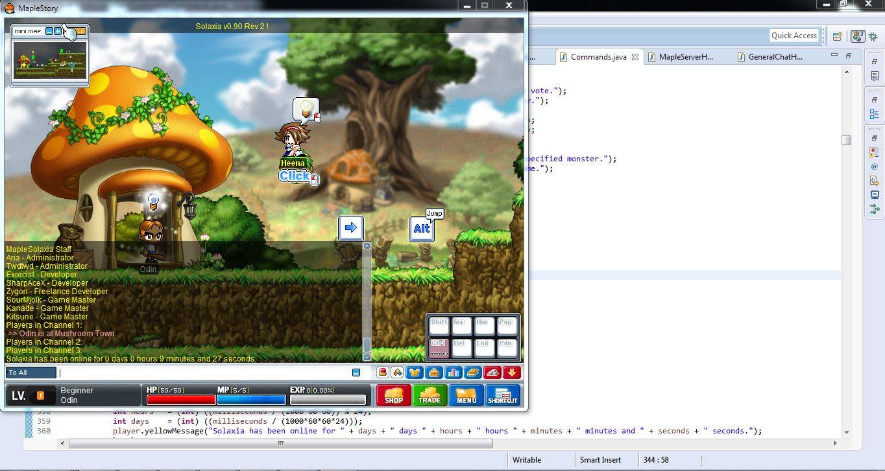Select the Debug perspective bug icon
Screen dimensions: 885x471
point(873,36)
